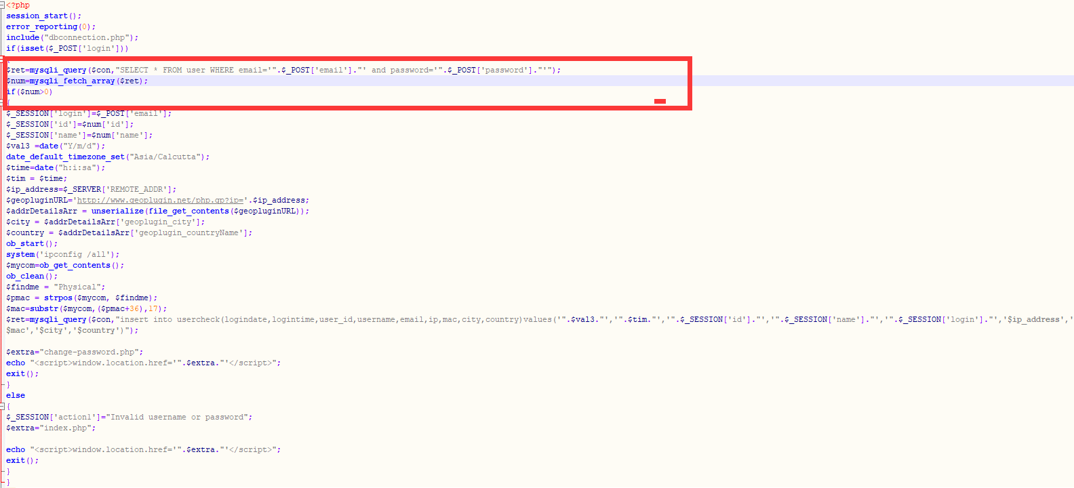
Task: Click the echo line below $extra="index.php"
Action: coord(144,450)
